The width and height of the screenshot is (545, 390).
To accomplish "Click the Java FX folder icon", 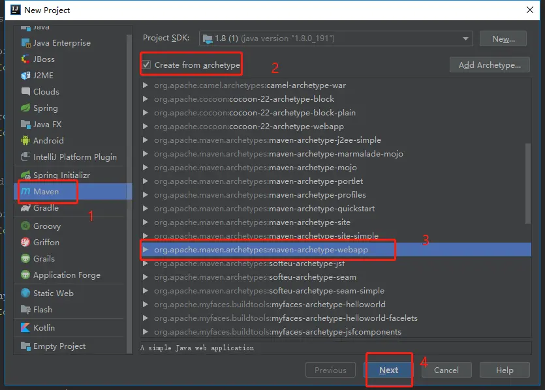I will pos(25,125).
